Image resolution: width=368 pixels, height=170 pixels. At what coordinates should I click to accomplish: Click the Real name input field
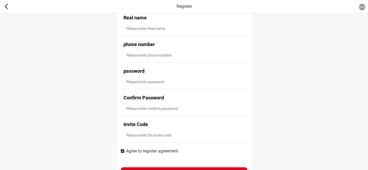(x=184, y=29)
